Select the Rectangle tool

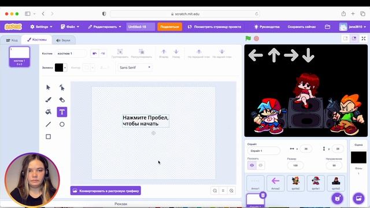pyautogui.click(x=48, y=136)
